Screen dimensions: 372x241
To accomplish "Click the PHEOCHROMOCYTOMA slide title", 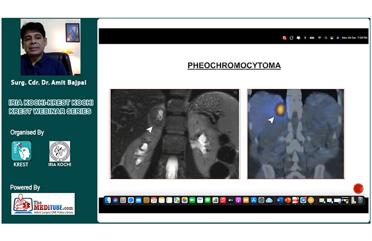I will 234,65.
